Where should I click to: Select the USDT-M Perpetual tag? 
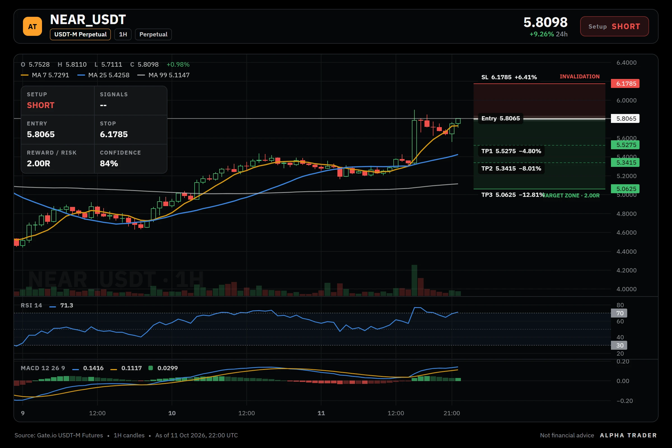(80, 34)
